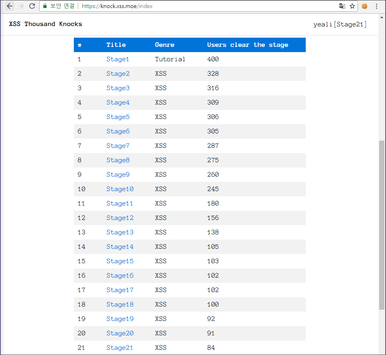Open Chrome three-dot menu
This screenshot has width=386, height=355.
pos(376,6)
